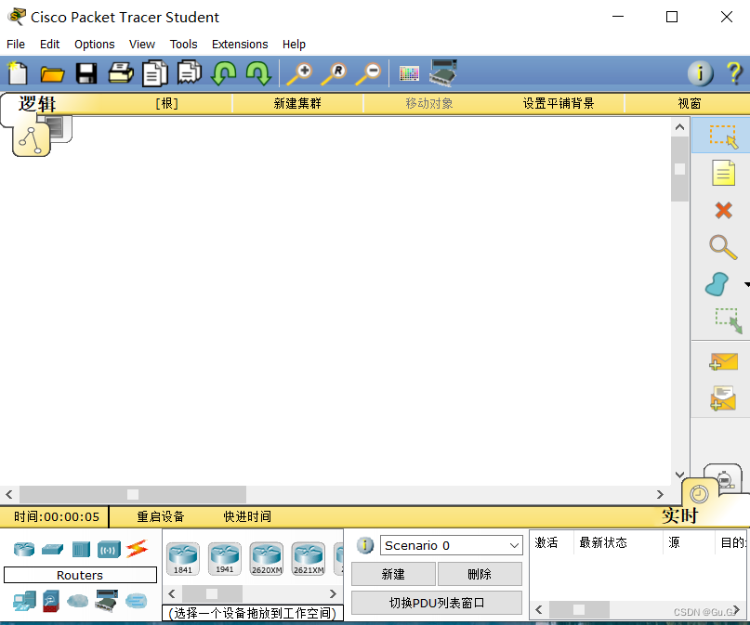Select the WAN Emulation cloud icon
This screenshot has width=750, height=625.
[x=77, y=601]
